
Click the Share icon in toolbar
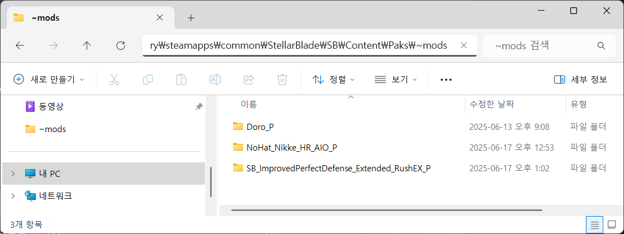point(249,79)
